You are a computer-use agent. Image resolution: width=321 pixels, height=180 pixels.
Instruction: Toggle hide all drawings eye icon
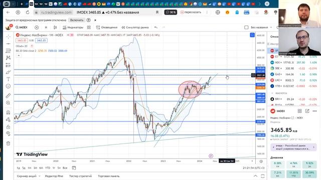point(8,133)
